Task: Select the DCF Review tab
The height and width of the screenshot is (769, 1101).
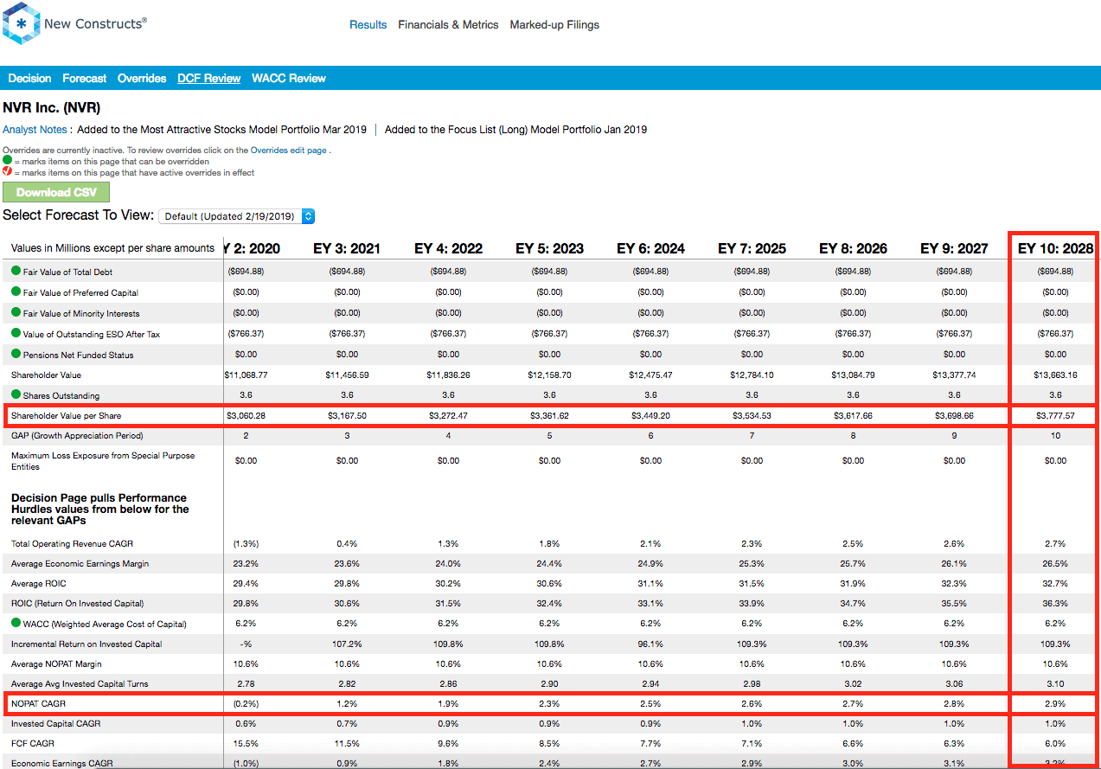Action: point(209,78)
